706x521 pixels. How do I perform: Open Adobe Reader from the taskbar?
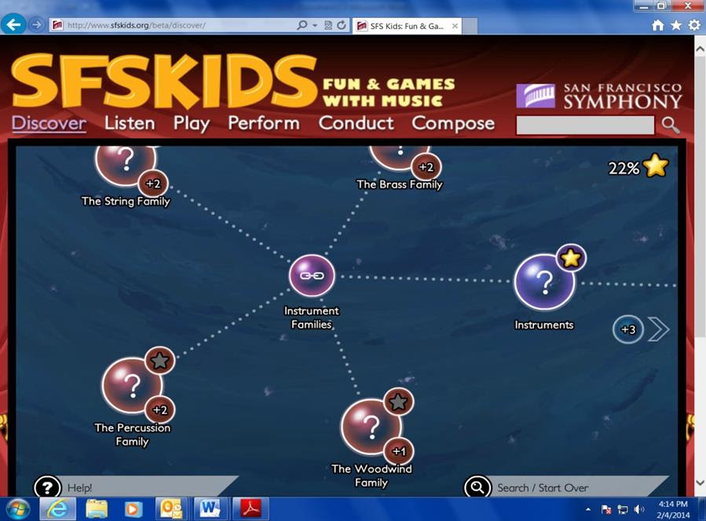251,509
